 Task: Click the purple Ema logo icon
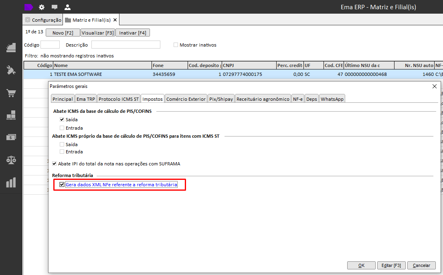[x=29, y=7]
